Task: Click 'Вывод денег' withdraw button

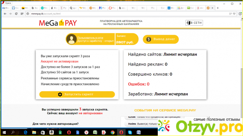Action: [x=161, y=39]
